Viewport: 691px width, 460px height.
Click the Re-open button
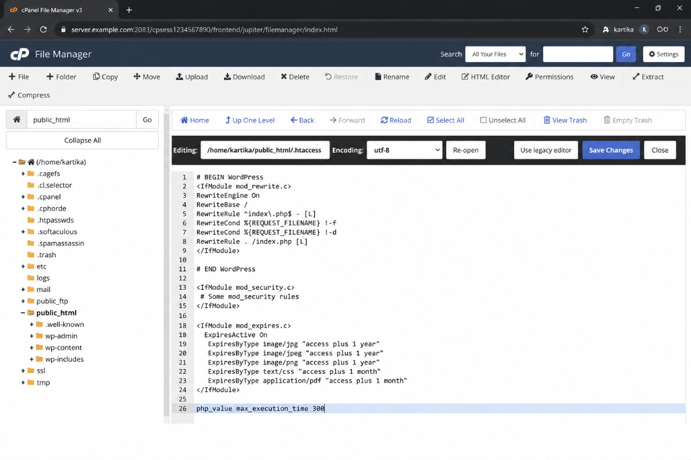pos(466,150)
